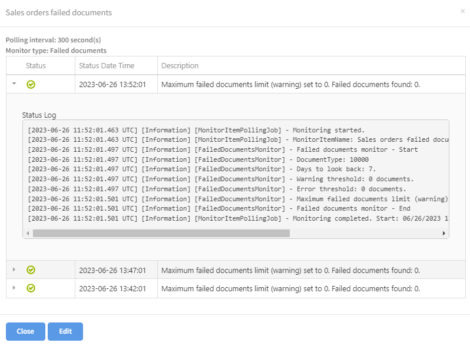Select the description of the 13:47:01 row
The image size is (470, 346).
click(290, 270)
